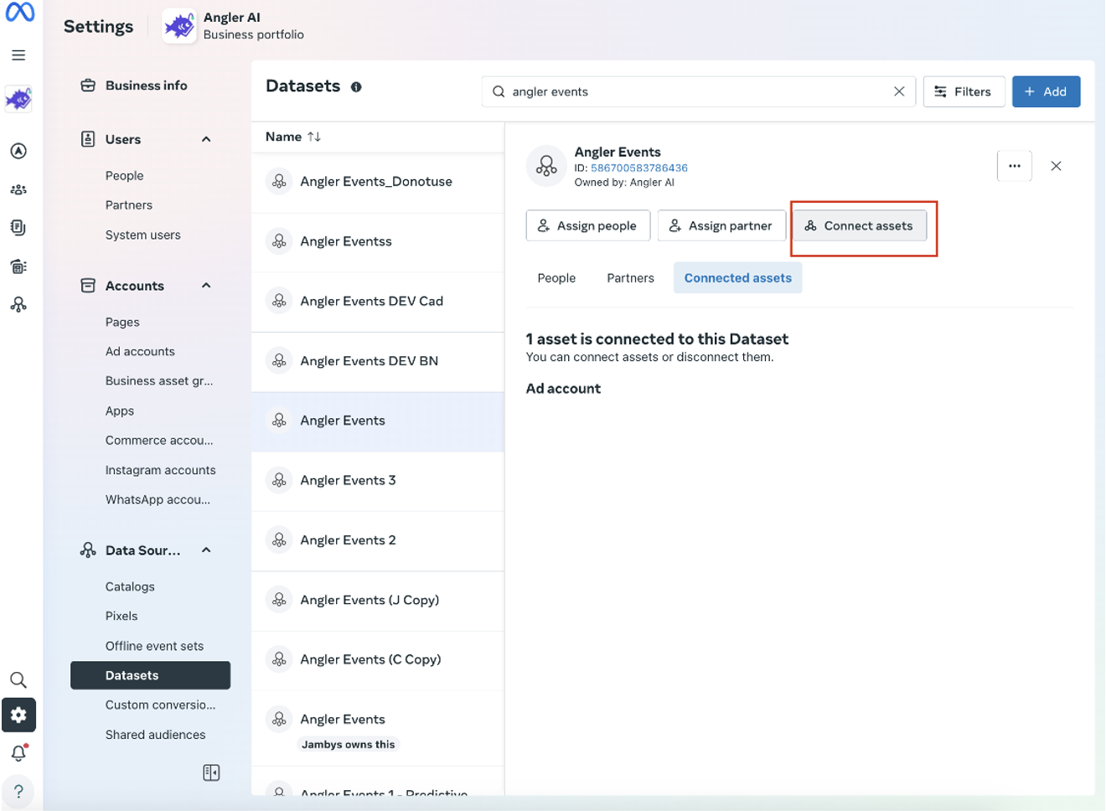Open Instagram accounts in sidebar
Image resolution: width=1106 pixels, height=811 pixels.
coord(160,471)
